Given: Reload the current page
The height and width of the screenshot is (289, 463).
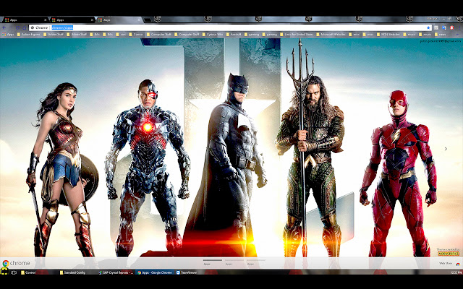Looking at the screenshot, I should tap(17, 27).
